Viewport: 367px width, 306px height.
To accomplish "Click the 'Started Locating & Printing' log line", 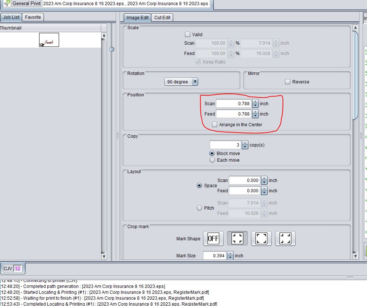I will pos(104,292).
